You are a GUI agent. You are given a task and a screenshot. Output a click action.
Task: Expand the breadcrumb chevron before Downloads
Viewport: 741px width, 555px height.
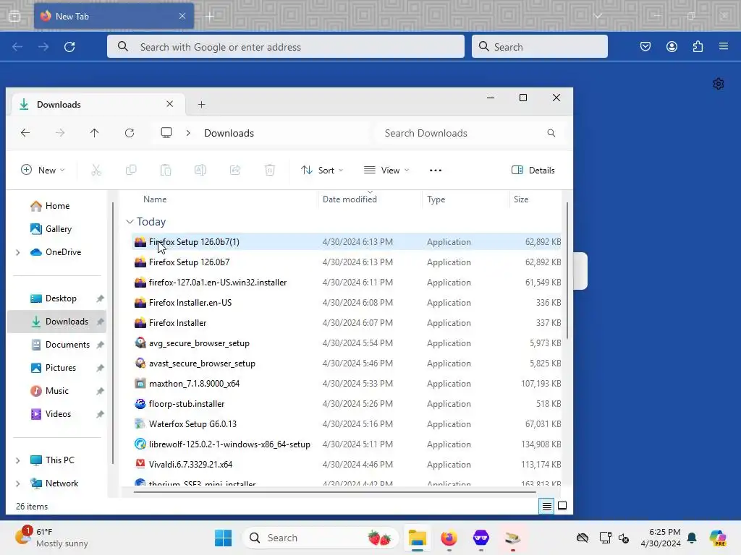click(188, 133)
